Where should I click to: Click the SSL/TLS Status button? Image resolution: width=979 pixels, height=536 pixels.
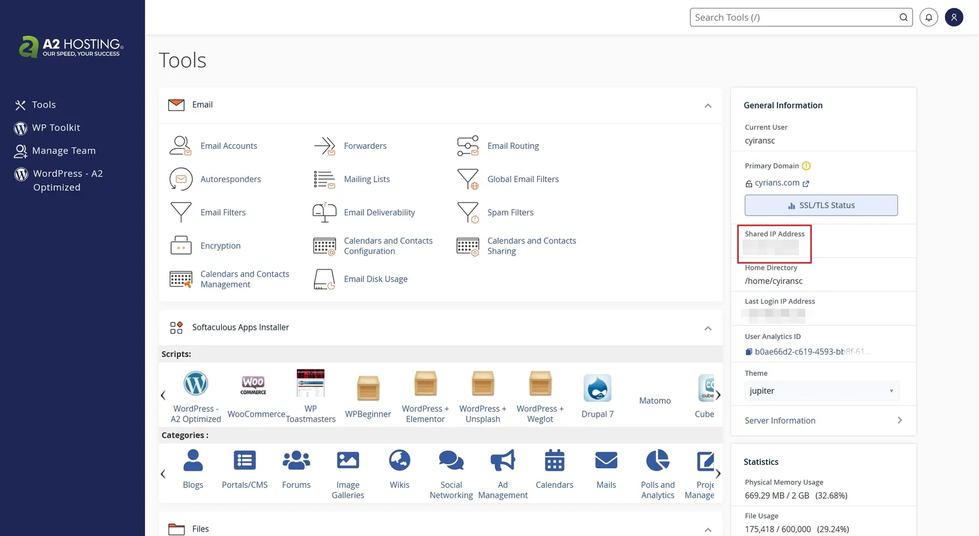pyautogui.click(x=821, y=205)
